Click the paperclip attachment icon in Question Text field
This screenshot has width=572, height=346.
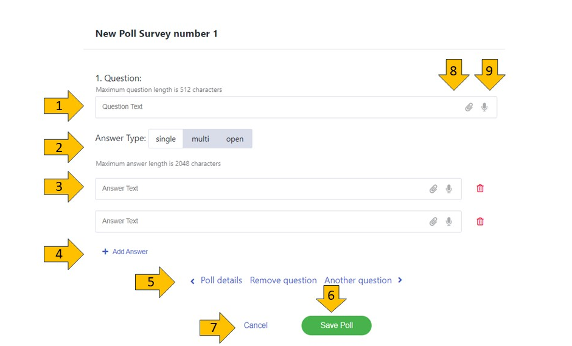(x=469, y=107)
